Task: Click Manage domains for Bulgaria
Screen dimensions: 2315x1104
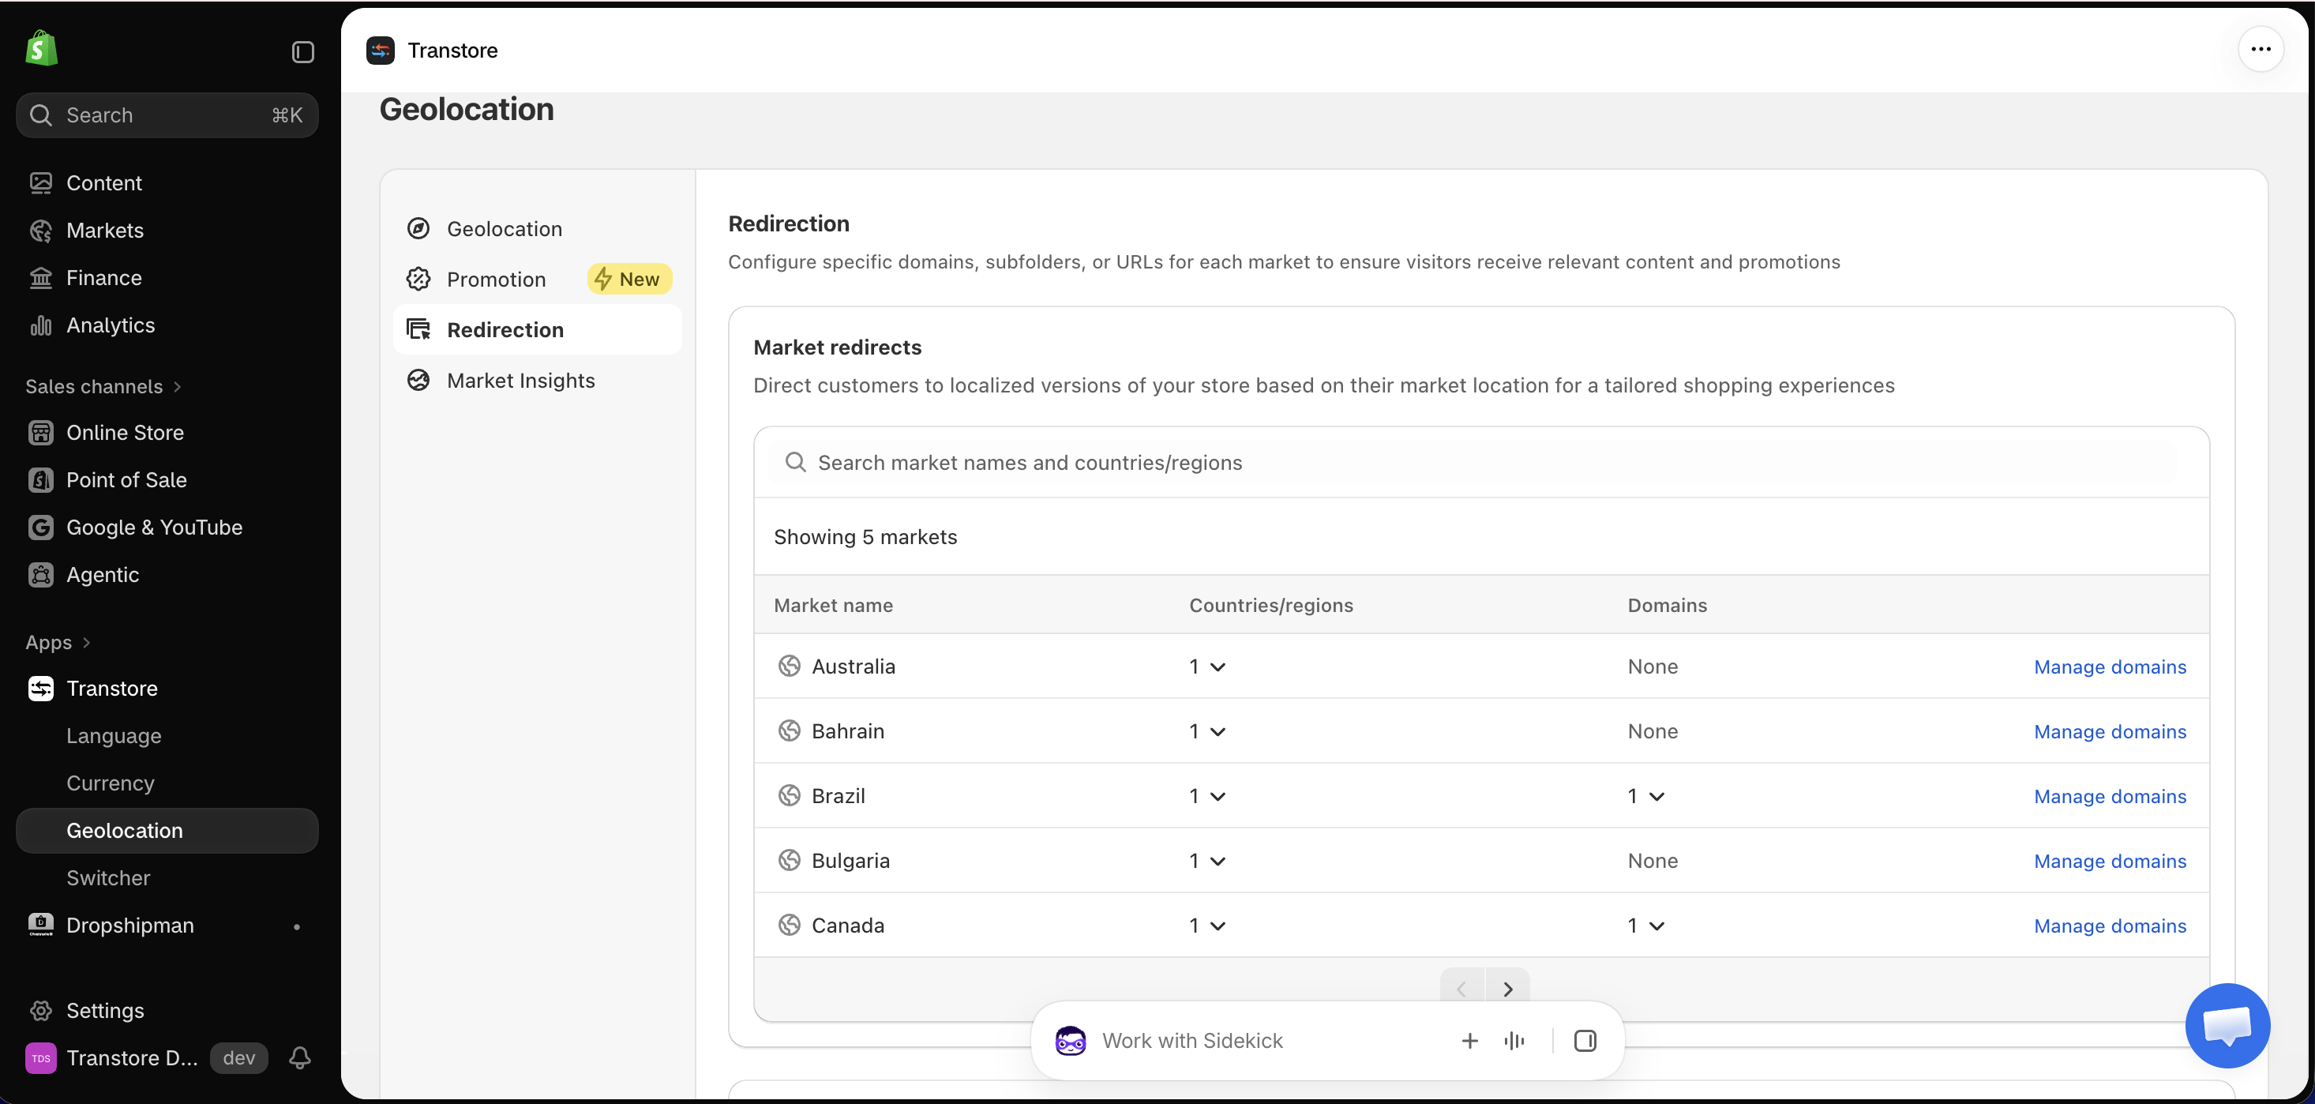Action: pyautogui.click(x=2110, y=862)
